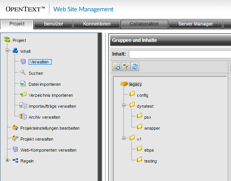Click the legacy package icon
Image resolution: width=231 pixels, height=181 pixels.
pos(124,84)
